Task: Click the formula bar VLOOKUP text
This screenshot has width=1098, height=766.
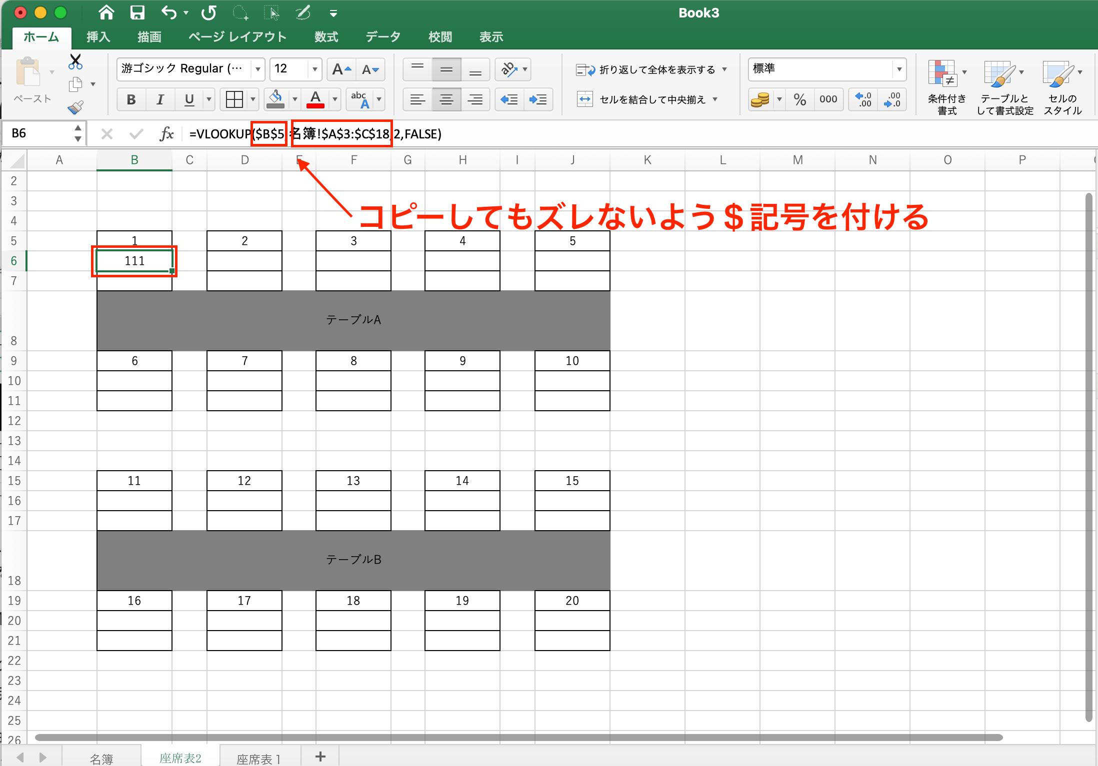Action: pos(315,133)
